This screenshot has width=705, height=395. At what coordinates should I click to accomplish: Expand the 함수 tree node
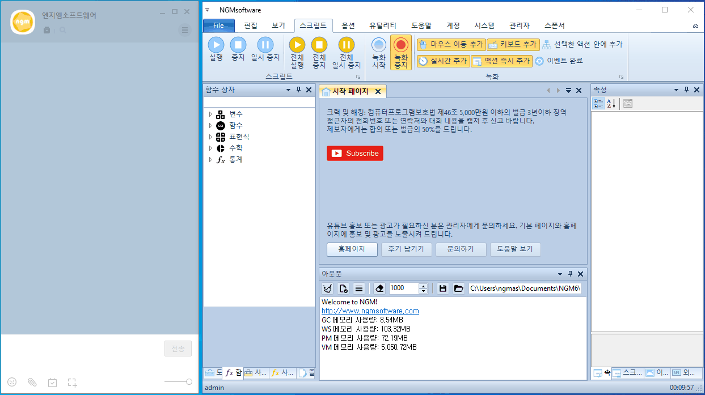[210, 126]
